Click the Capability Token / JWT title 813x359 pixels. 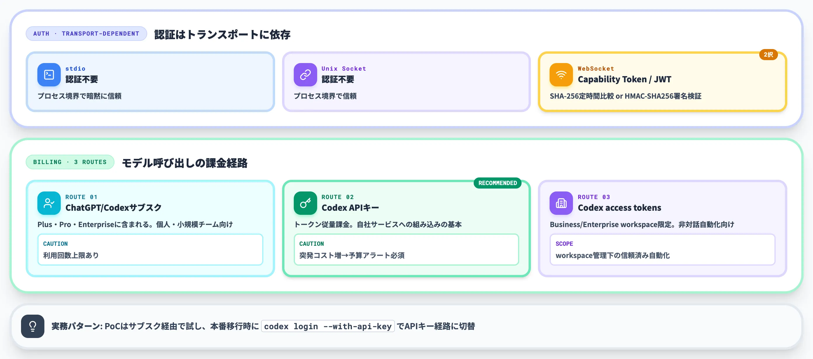624,79
